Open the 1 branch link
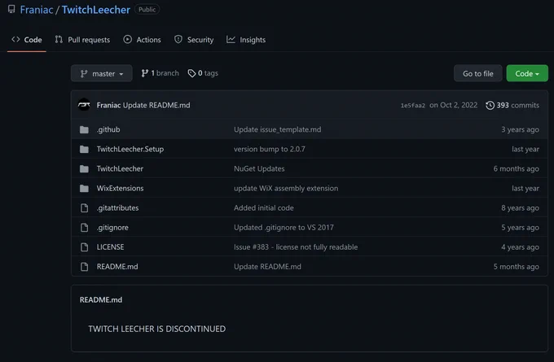 160,73
